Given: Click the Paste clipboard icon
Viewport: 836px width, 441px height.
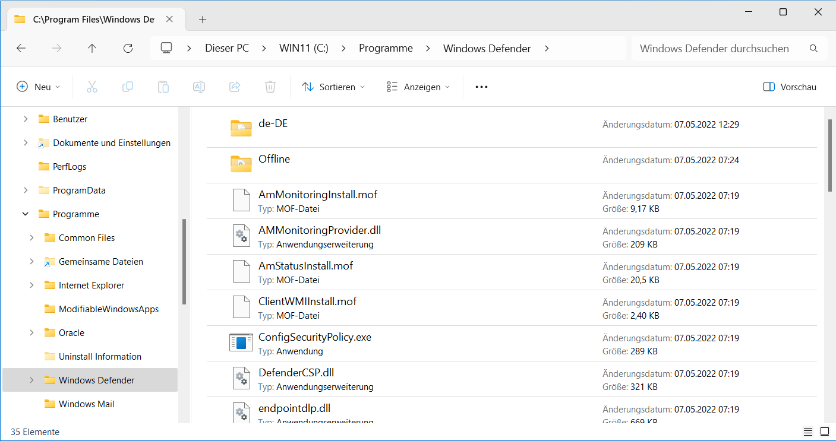Looking at the screenshot, I should (x=163, y=87).
